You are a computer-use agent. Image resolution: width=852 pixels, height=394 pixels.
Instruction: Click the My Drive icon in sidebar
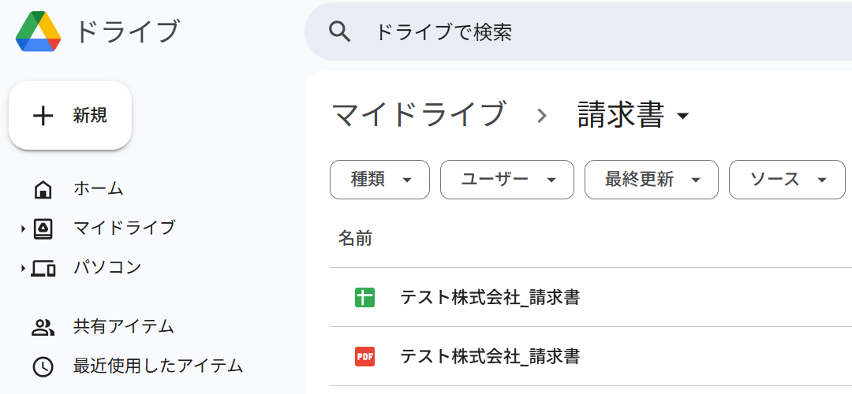pyautogui.click(x=43, y=229)
